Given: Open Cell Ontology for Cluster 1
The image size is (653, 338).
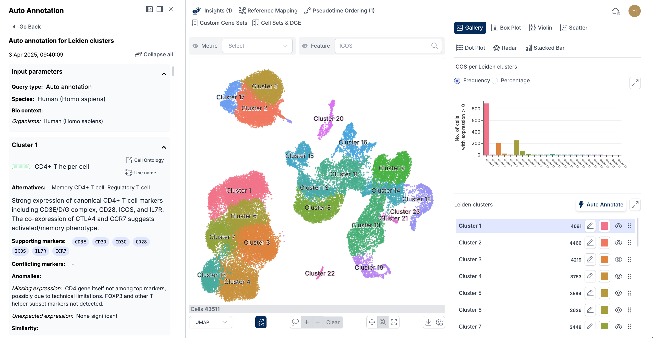Looking at the screenshot, I should pyautogui.click(x=145, y=160).
